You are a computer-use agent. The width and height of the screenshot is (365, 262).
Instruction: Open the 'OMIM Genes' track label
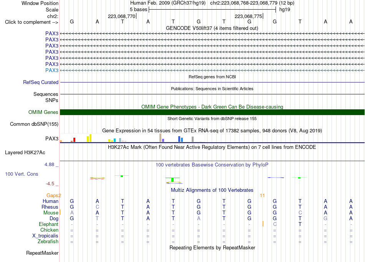click(x=43, y=112)
